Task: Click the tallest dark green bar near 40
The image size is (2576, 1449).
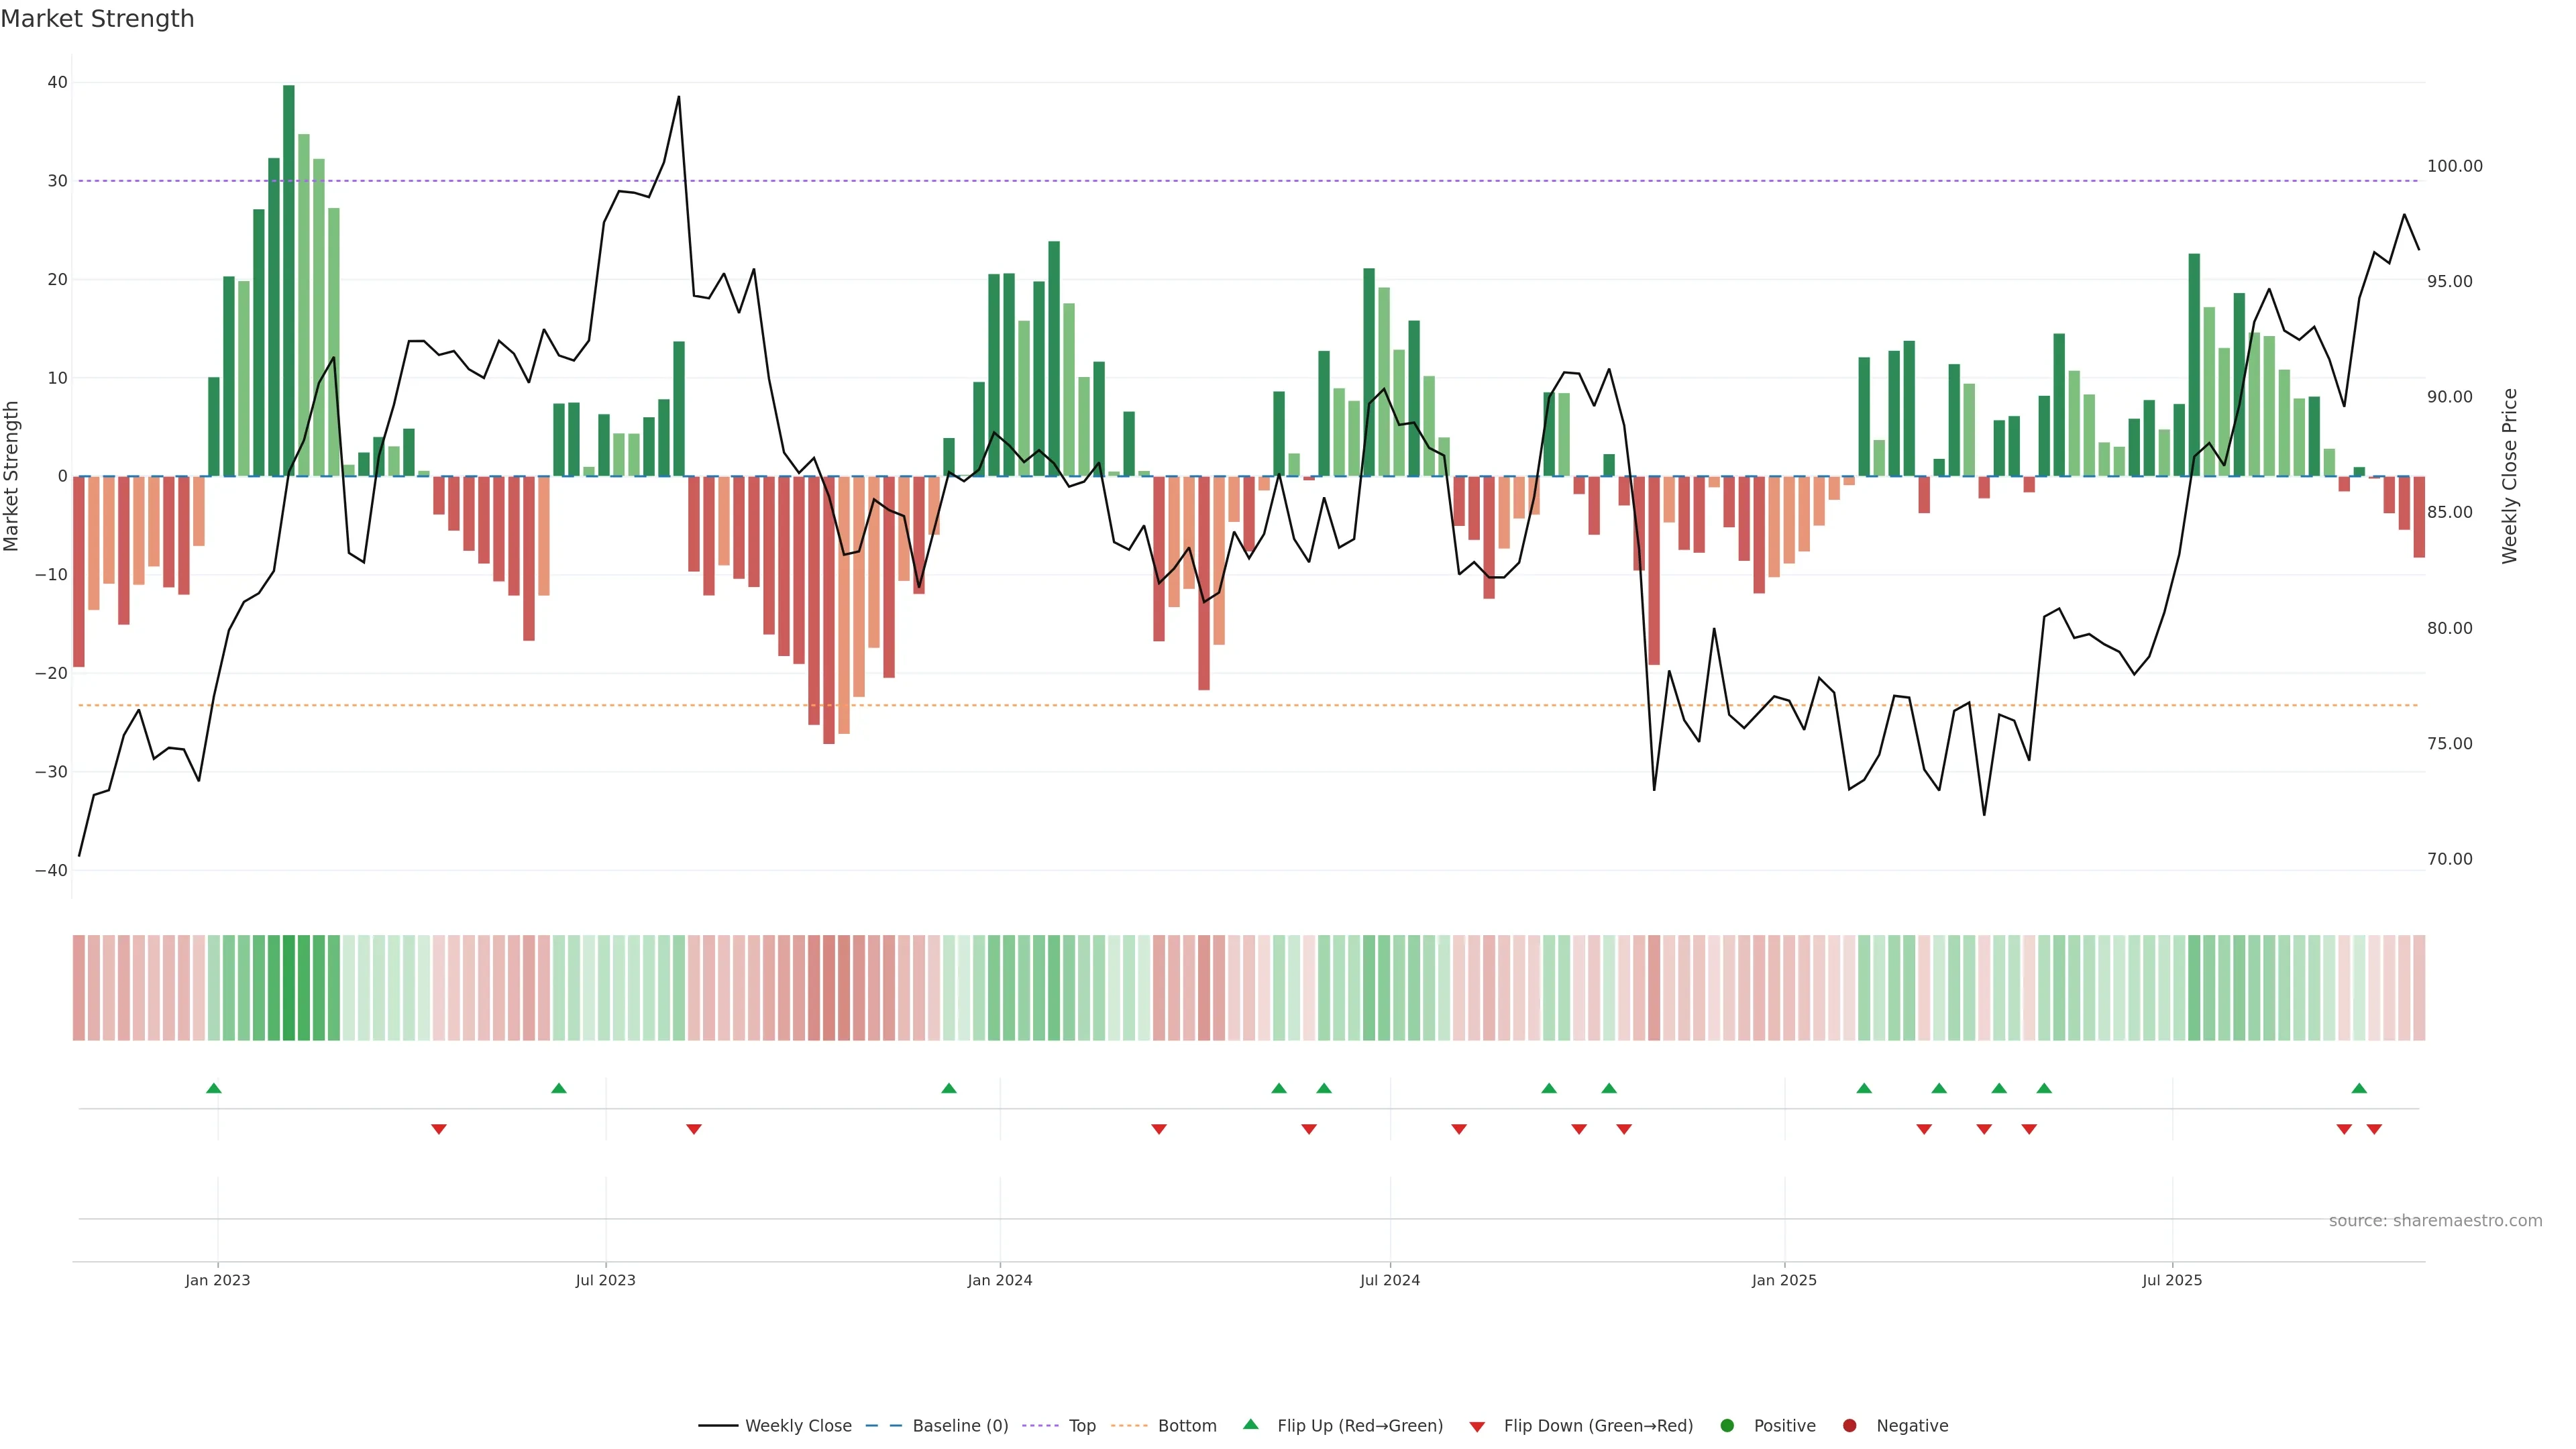Action: click(x=289, y=280)
